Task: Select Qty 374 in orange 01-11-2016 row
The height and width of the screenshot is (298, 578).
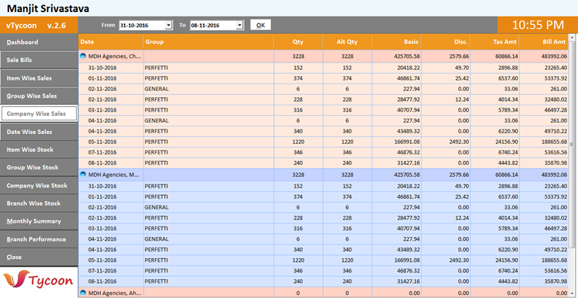Action: tap(298, 78)
